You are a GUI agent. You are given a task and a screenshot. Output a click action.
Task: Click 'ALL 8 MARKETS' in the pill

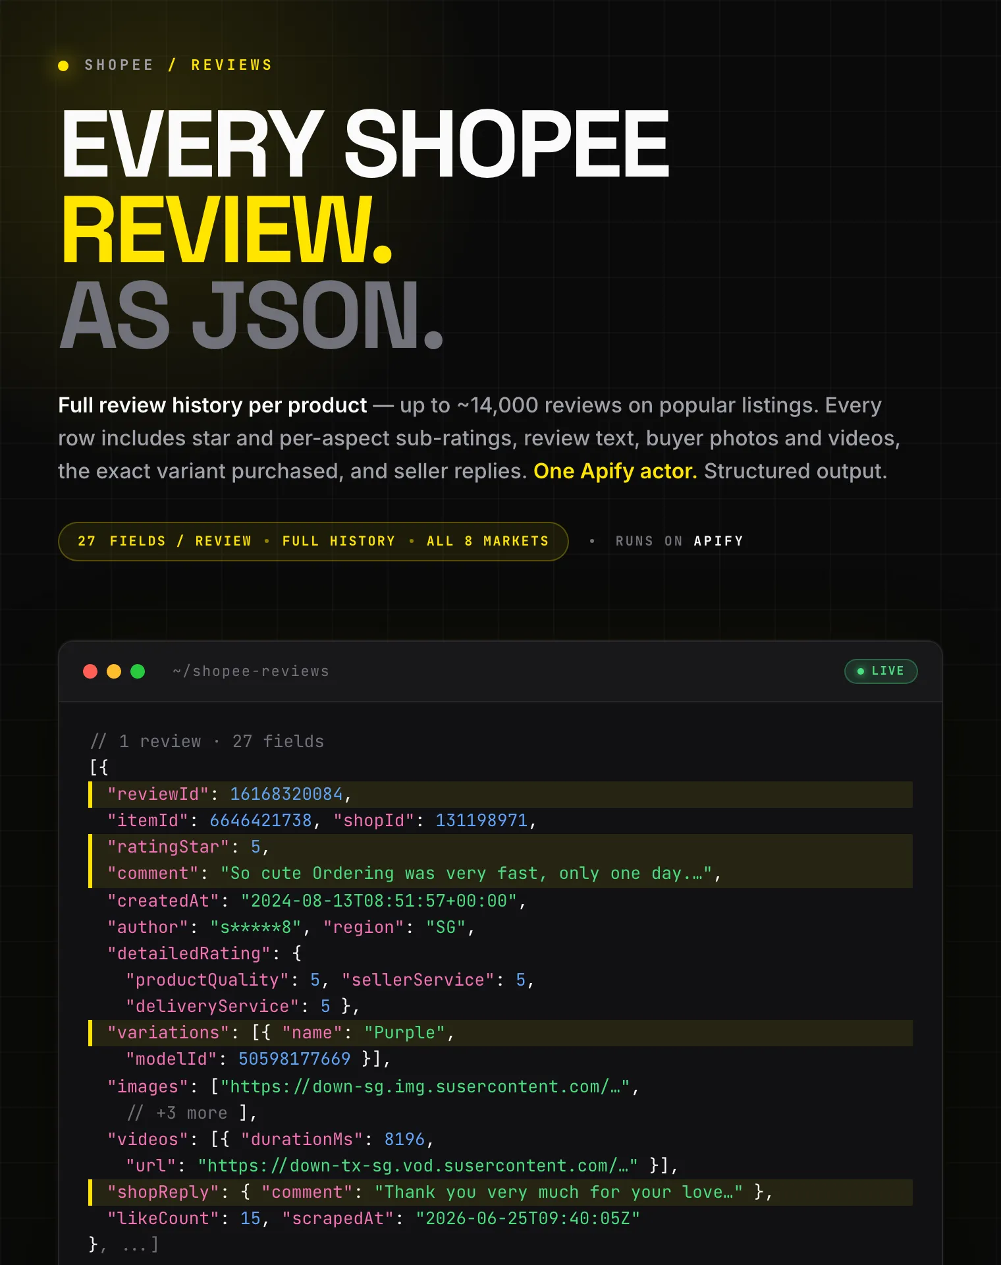coord(487,541)
